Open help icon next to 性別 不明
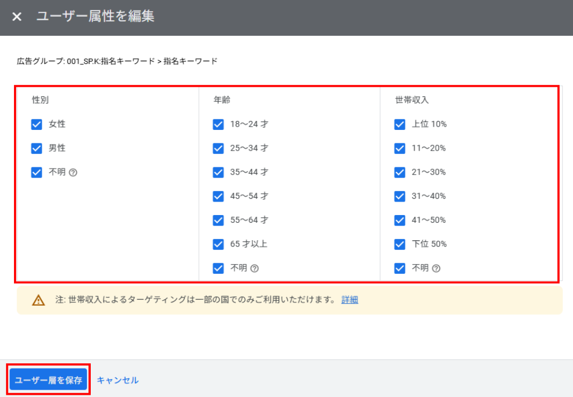Viewport: 573px width, 397px height. (73, 172)
